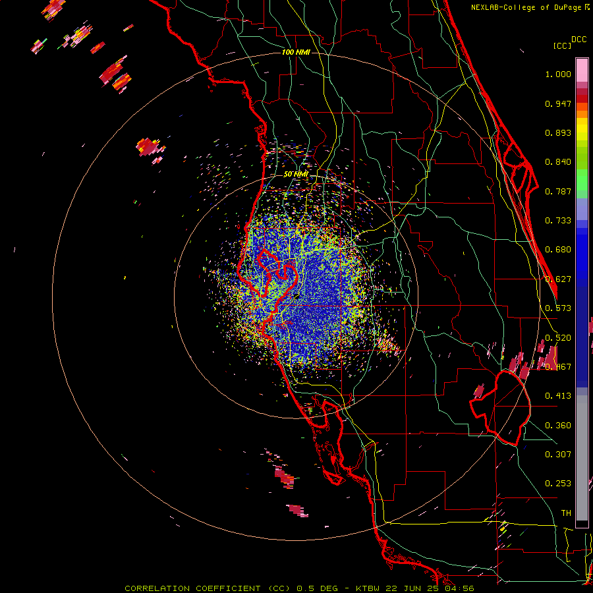Select the 0.307 value on the legend
The image size is (593, 593).
[558, 455]
